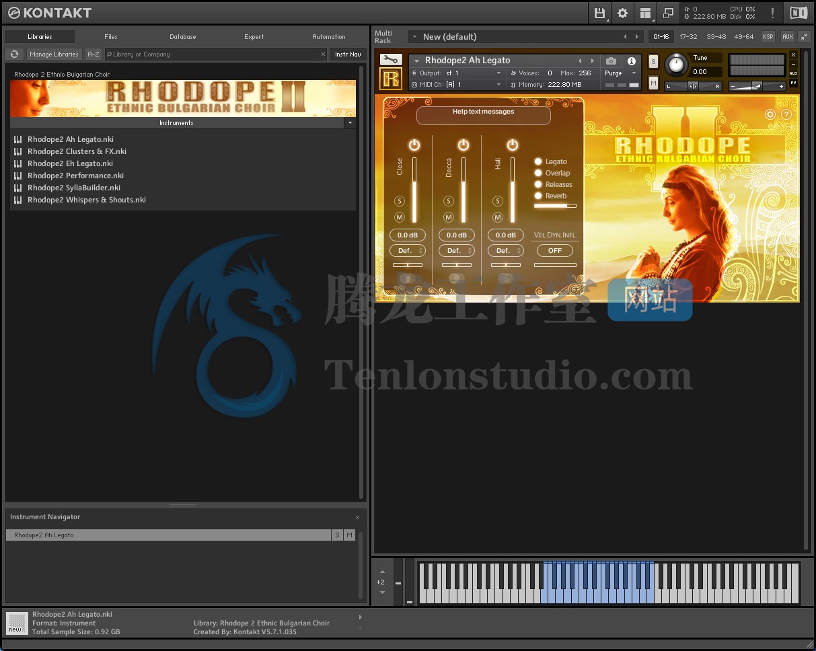This screenshot has width=816, height=651.
Task: Click the minimized view icon
Action: point(668,13)
